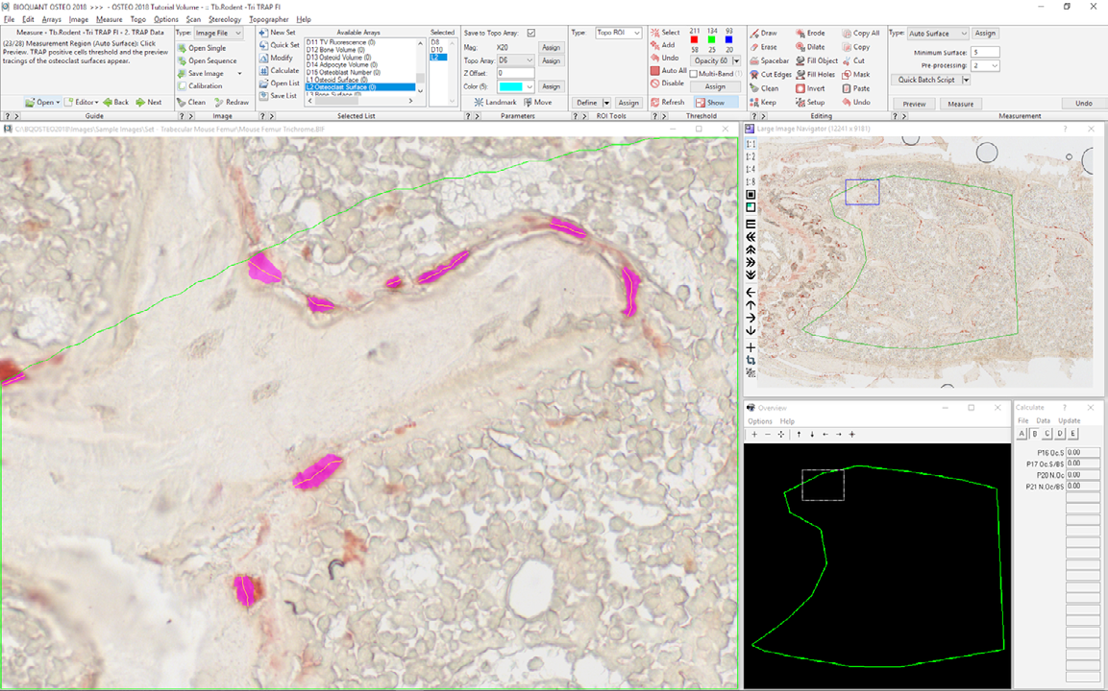Click the Measure button
Image resolution: width=1108 pixels, height=691 pixels.
coord(960,104)
